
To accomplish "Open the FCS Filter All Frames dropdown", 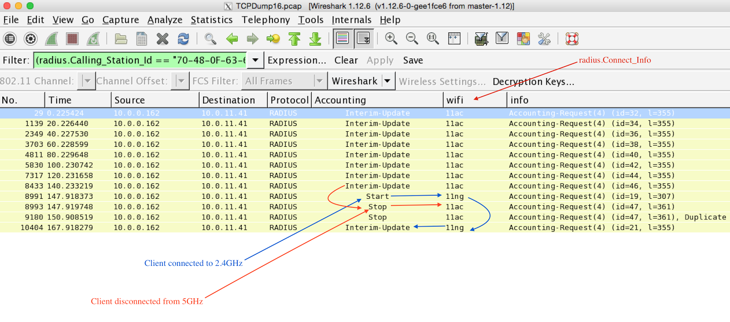I will click(284, 81).
